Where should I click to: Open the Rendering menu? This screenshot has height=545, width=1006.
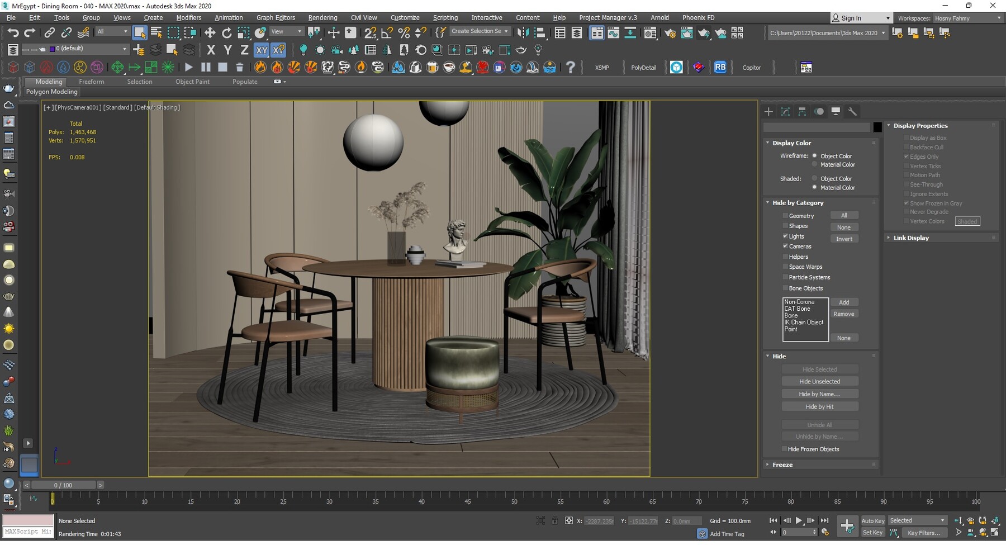tap(322, 17)
